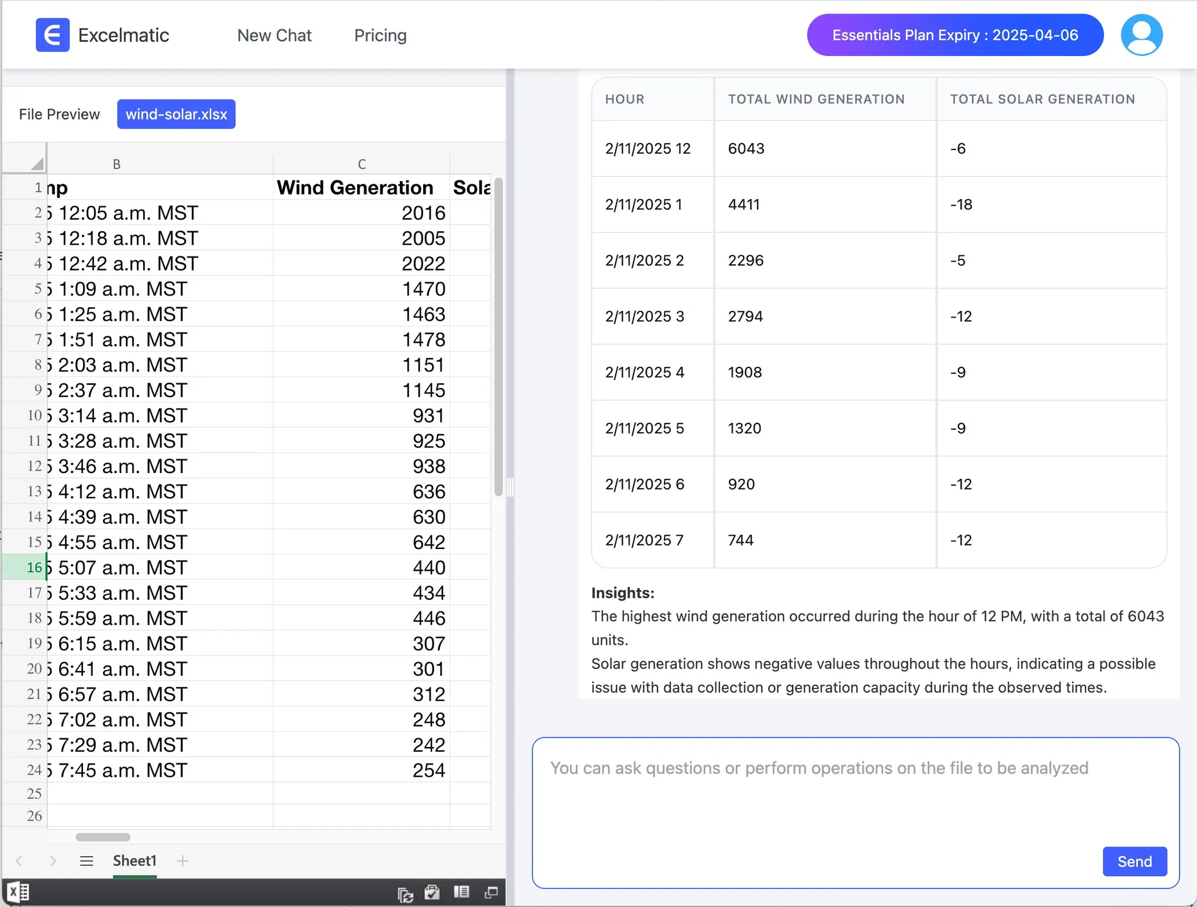Open the sheet list hamburger menu

click(x=87, y=861)
